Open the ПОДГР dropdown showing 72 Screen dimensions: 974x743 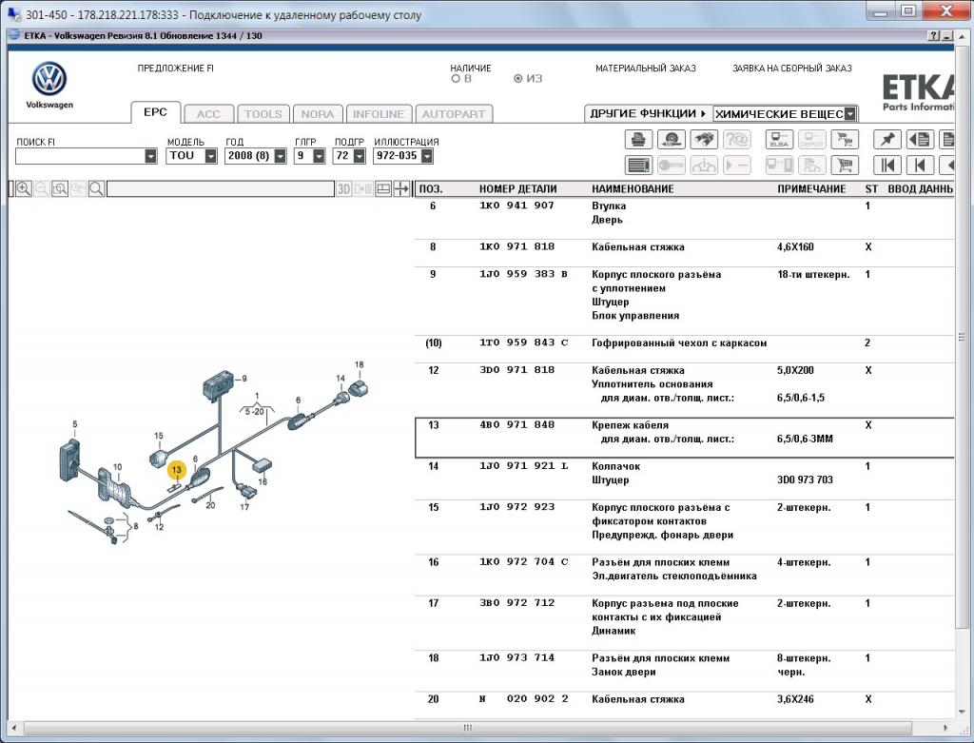359,156
